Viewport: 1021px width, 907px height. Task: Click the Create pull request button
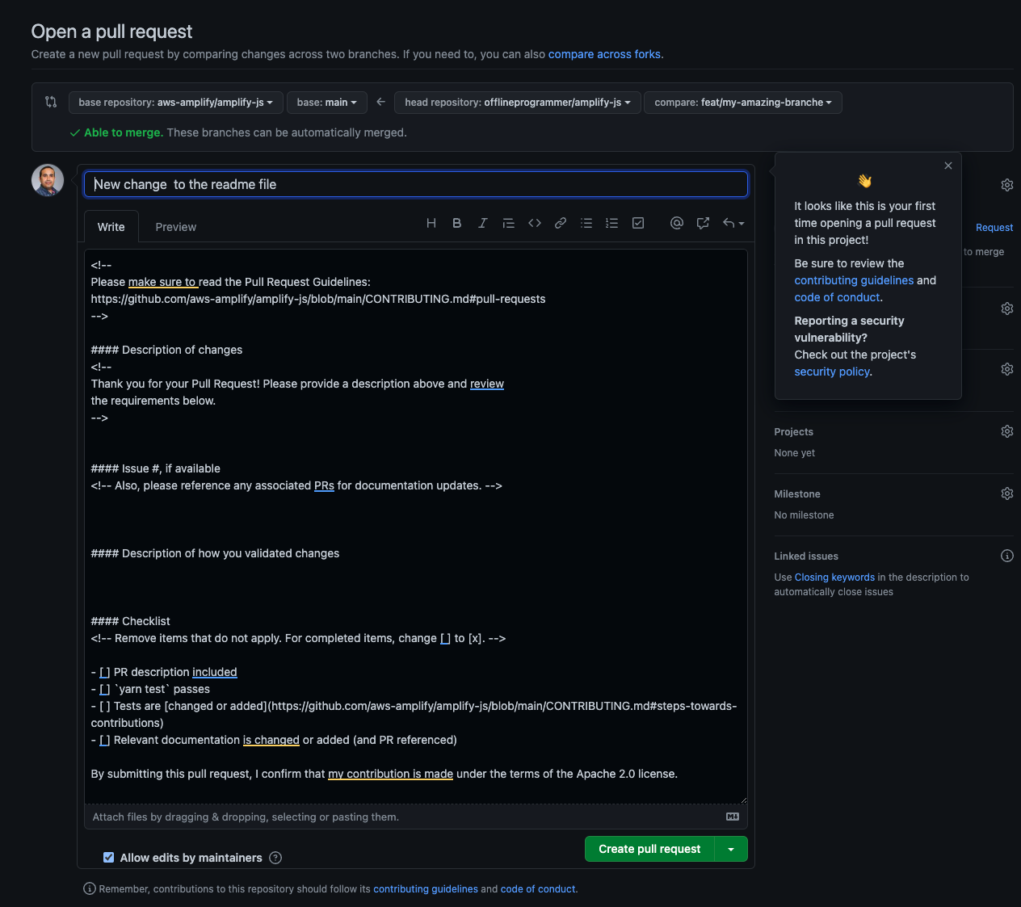click(649, 849)
